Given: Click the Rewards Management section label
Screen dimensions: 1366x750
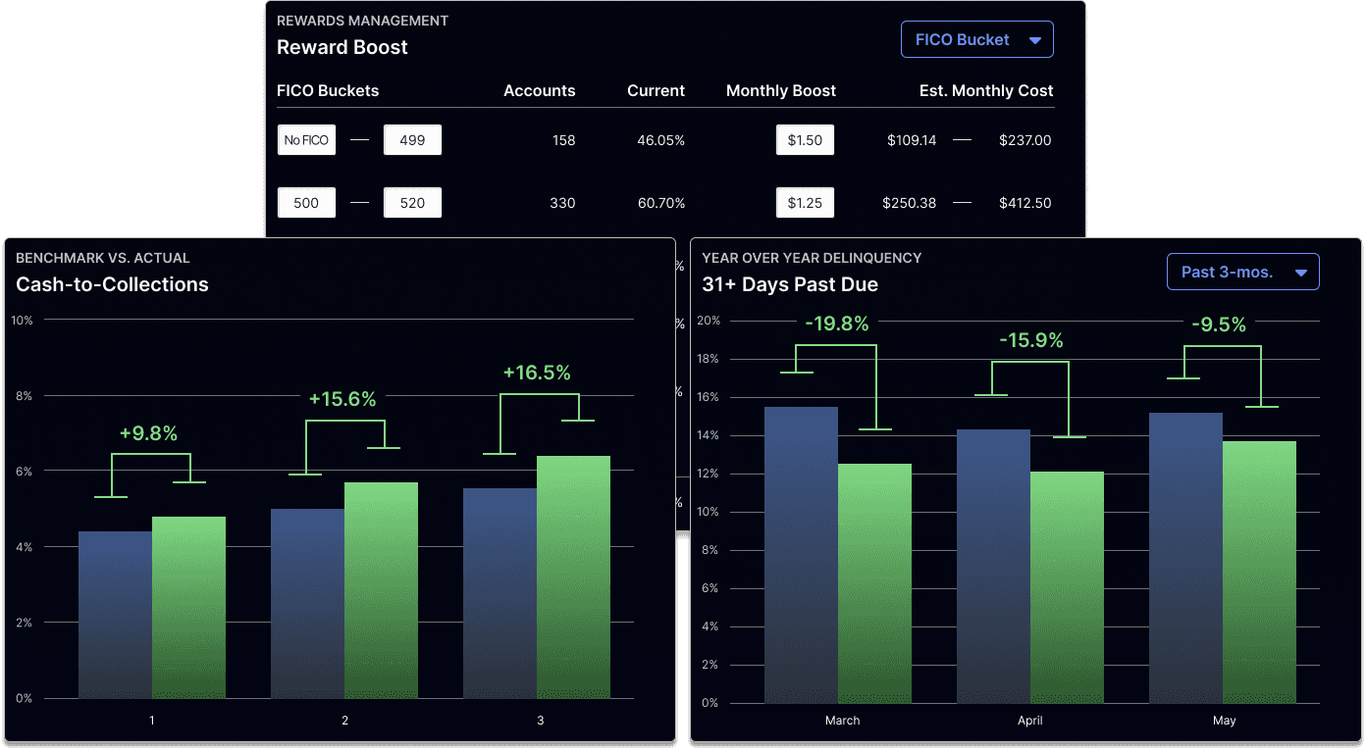Looking at the screenshot, I should [363, 21].
